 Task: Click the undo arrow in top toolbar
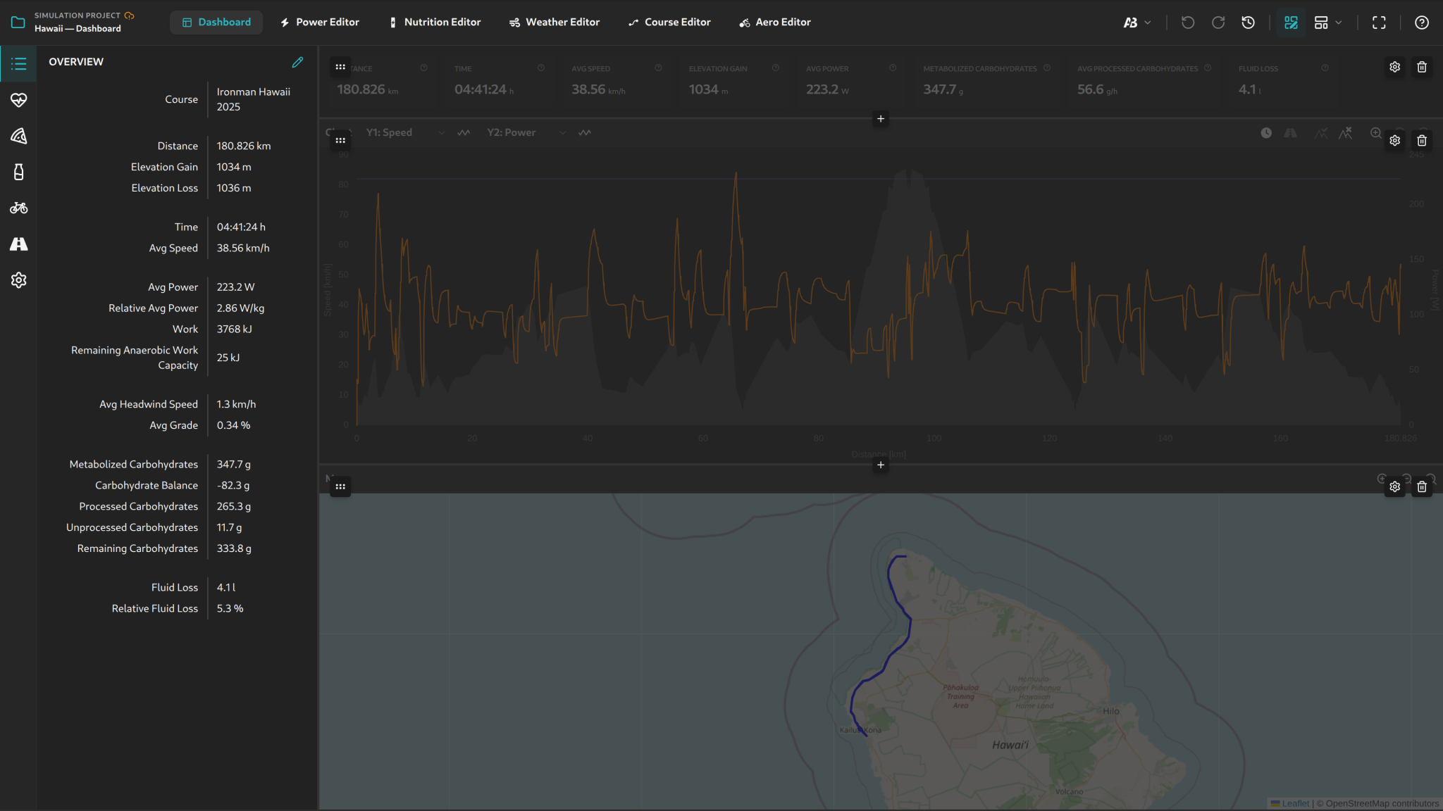click(1188, 23)
